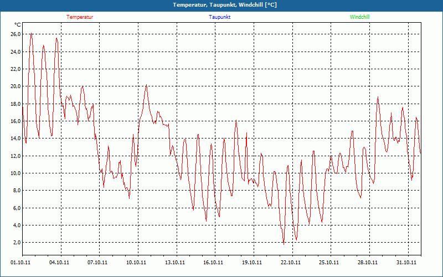Click the 22.10.11 date label
443x277 pixels.
291,262
